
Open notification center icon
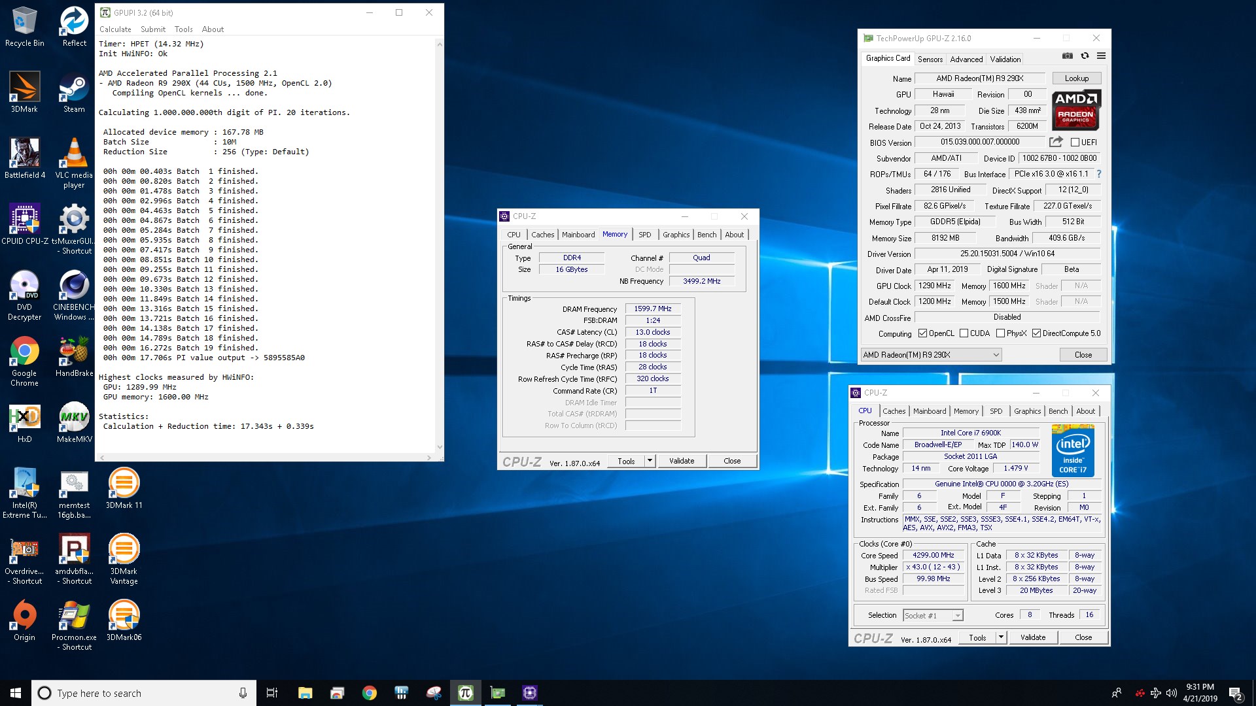1235,693
